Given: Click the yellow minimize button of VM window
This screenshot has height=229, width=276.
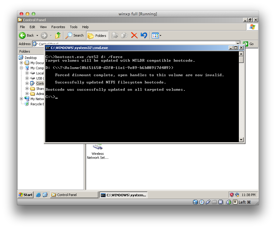Looking at the screenshot, I should click(27, 14).
